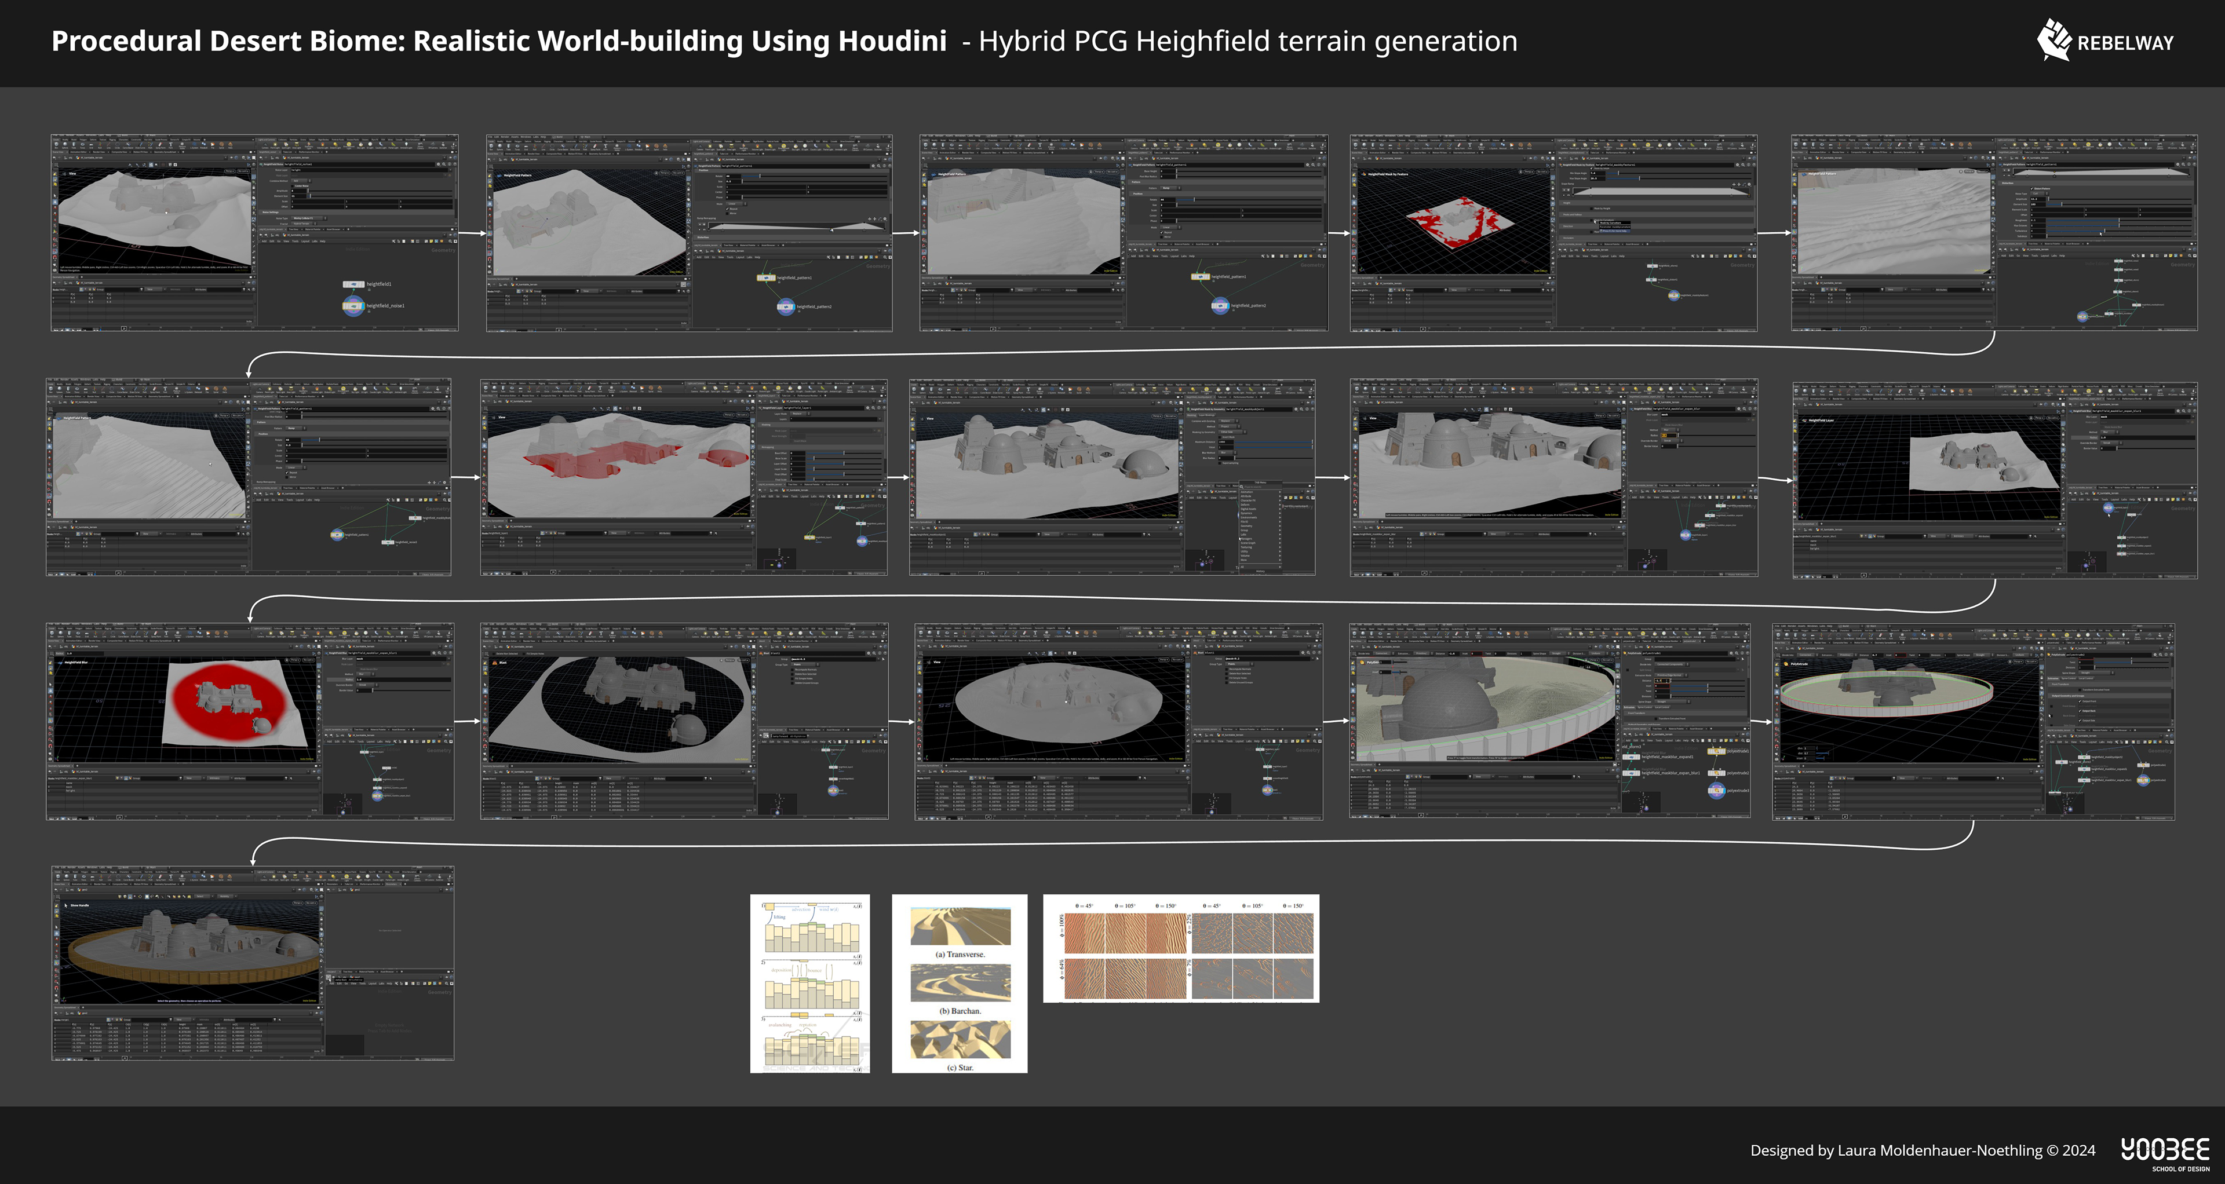This screenshot has width=2225, height=1184.
Task: Click Amplitude slider in heightfield_noise1 parameters
Action: coord(308,191)
